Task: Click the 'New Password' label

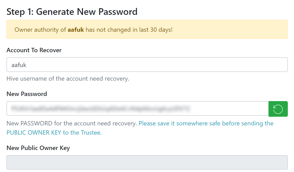Action: (27, 94)
